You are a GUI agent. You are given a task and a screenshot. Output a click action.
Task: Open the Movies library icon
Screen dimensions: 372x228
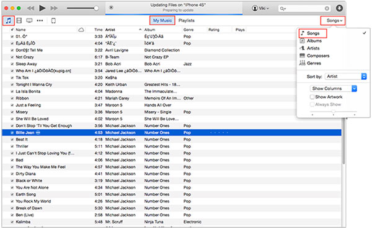[19, 20]
